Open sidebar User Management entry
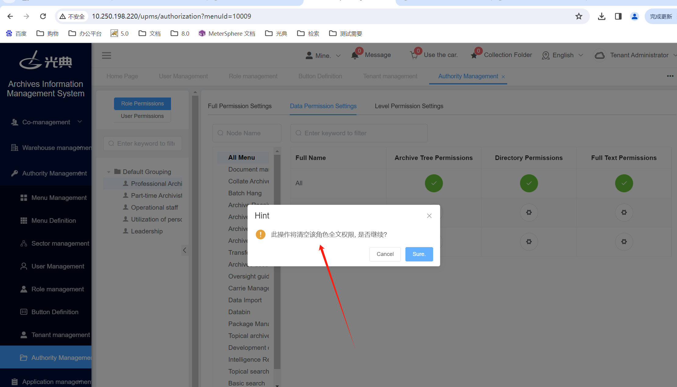The image size is (677, 387). [46, 266]
